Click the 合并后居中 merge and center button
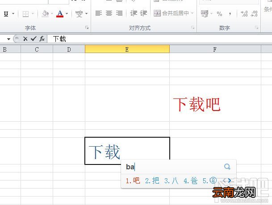This screenshot has width=272, height=205. point(171,13)
